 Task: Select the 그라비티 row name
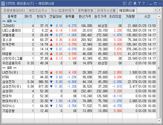click(9, 26)
